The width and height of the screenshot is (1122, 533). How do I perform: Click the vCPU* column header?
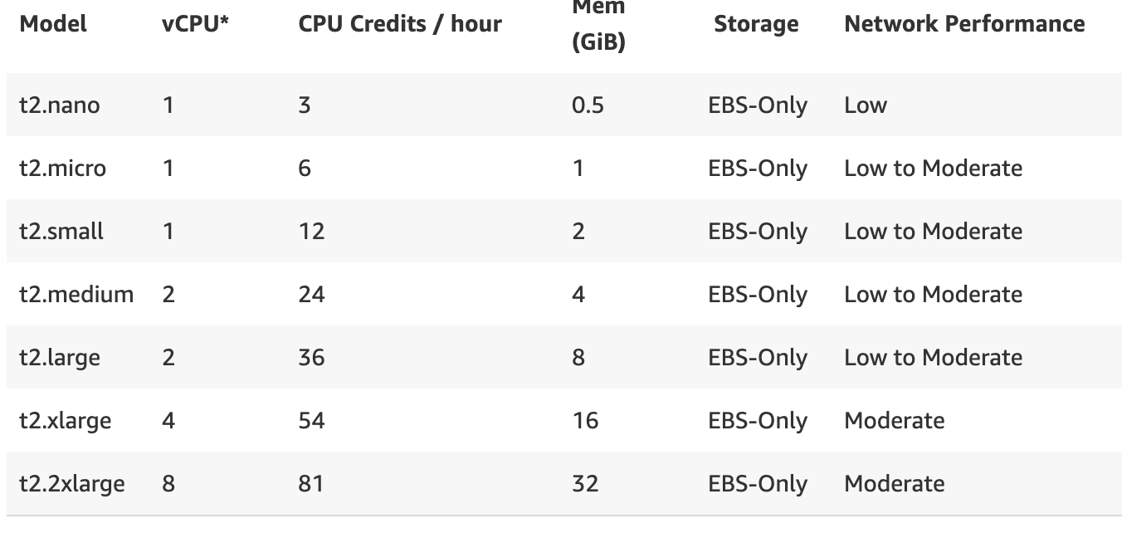195,24
